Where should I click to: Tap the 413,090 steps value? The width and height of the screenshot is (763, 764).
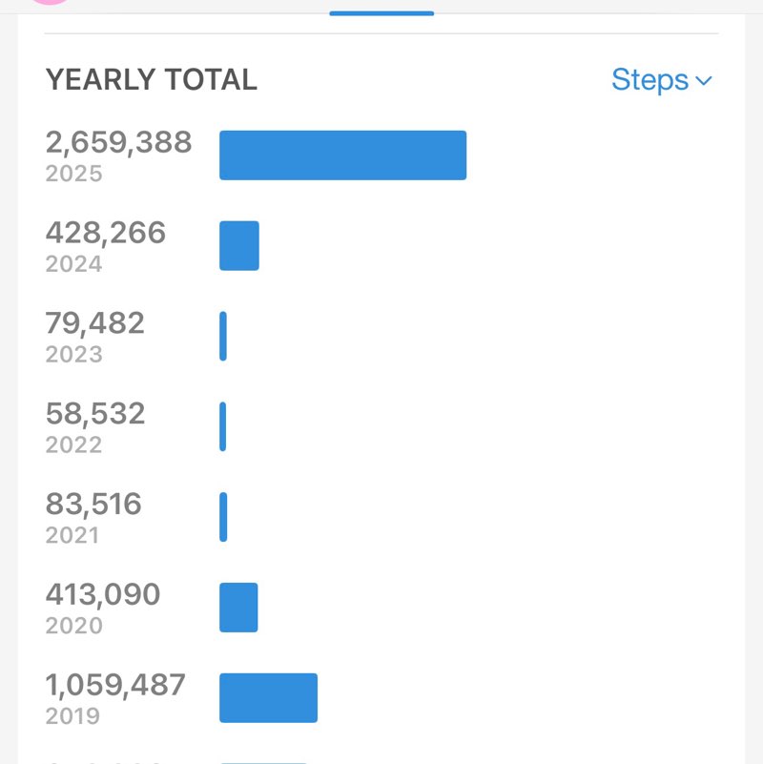click(103, 594)
